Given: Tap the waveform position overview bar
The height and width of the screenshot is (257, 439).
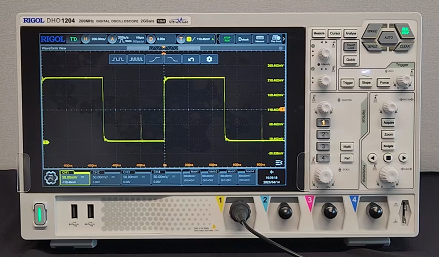Looking at the screenshot, I should [x=164, y=48].
